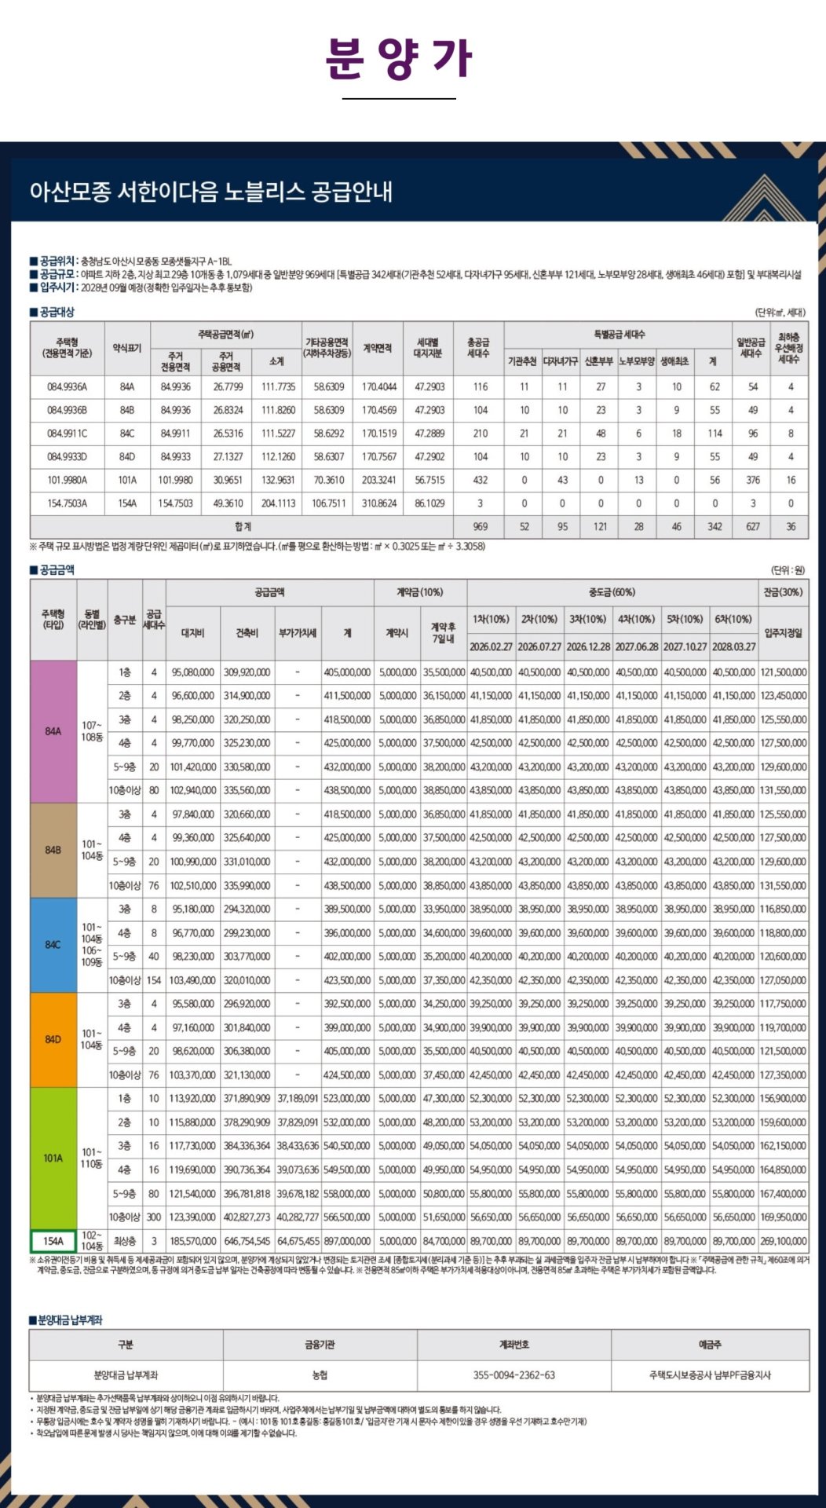Image resolution: width=826 pixels, height=1508 pixels.
Task: Click the special supply total '342'
Action: click(x=715, y=527)
